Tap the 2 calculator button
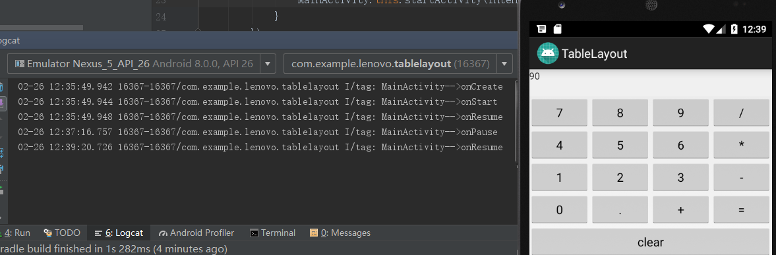Viewport: 776px width, 255px height. pos(620,177)
